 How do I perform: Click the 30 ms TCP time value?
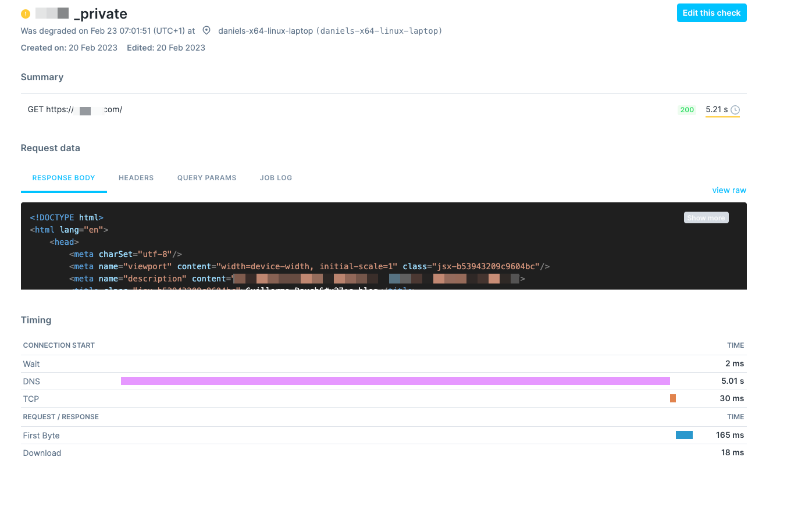coord(732,398)
